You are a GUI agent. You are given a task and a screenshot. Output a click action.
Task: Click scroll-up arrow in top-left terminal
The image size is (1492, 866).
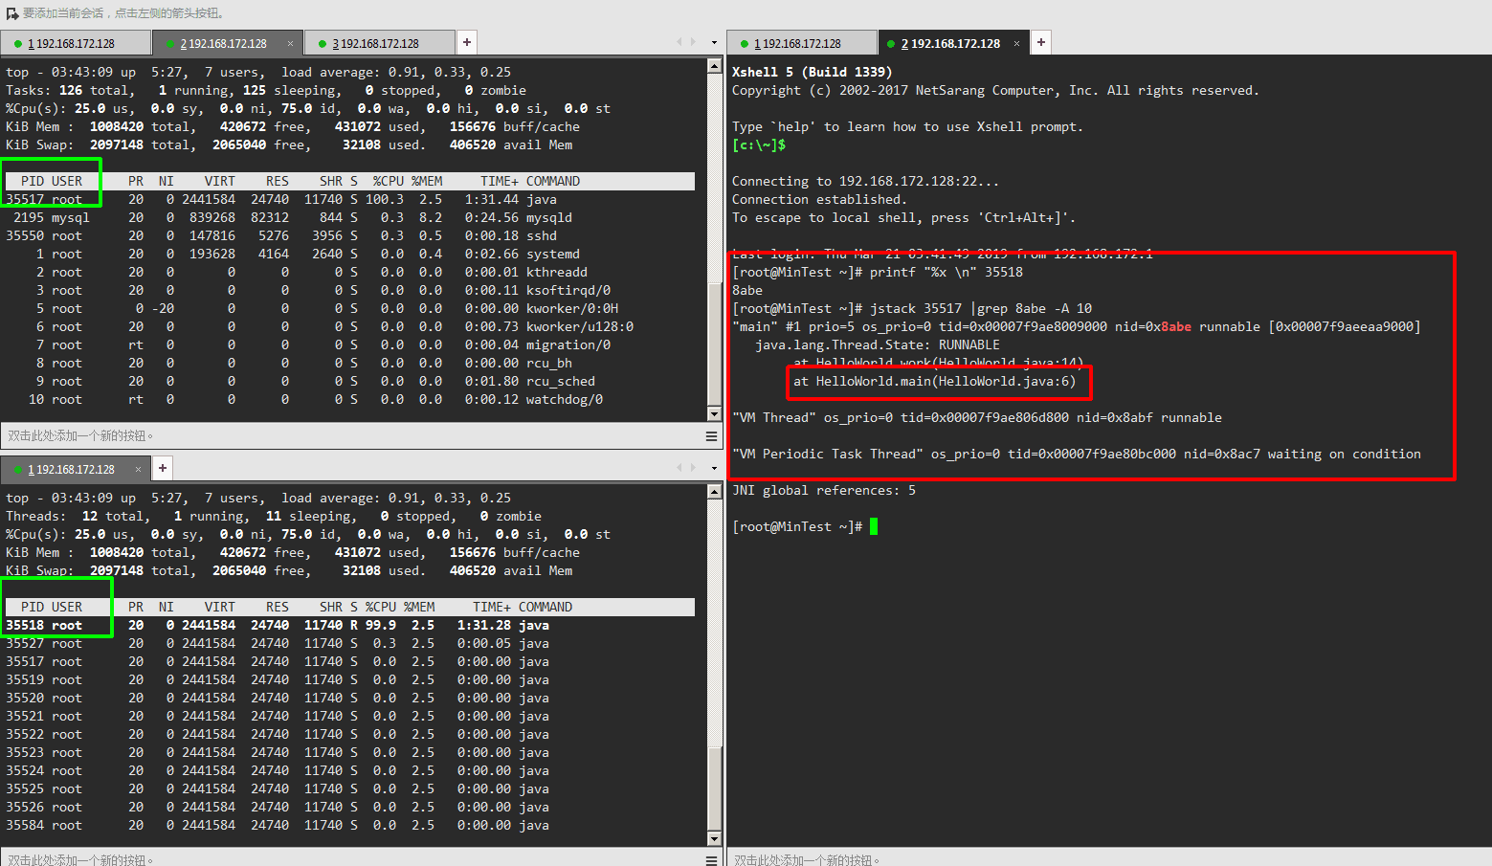(x=714, y=66)
